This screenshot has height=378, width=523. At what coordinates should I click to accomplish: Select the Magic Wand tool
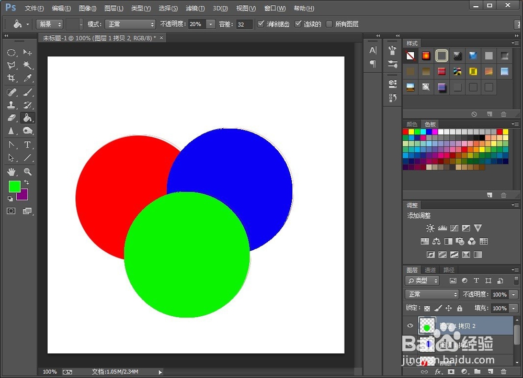27,65
